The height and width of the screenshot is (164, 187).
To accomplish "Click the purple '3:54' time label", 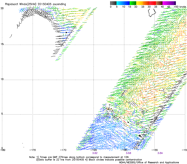I will pyautogui.click(x=160, y=153).
